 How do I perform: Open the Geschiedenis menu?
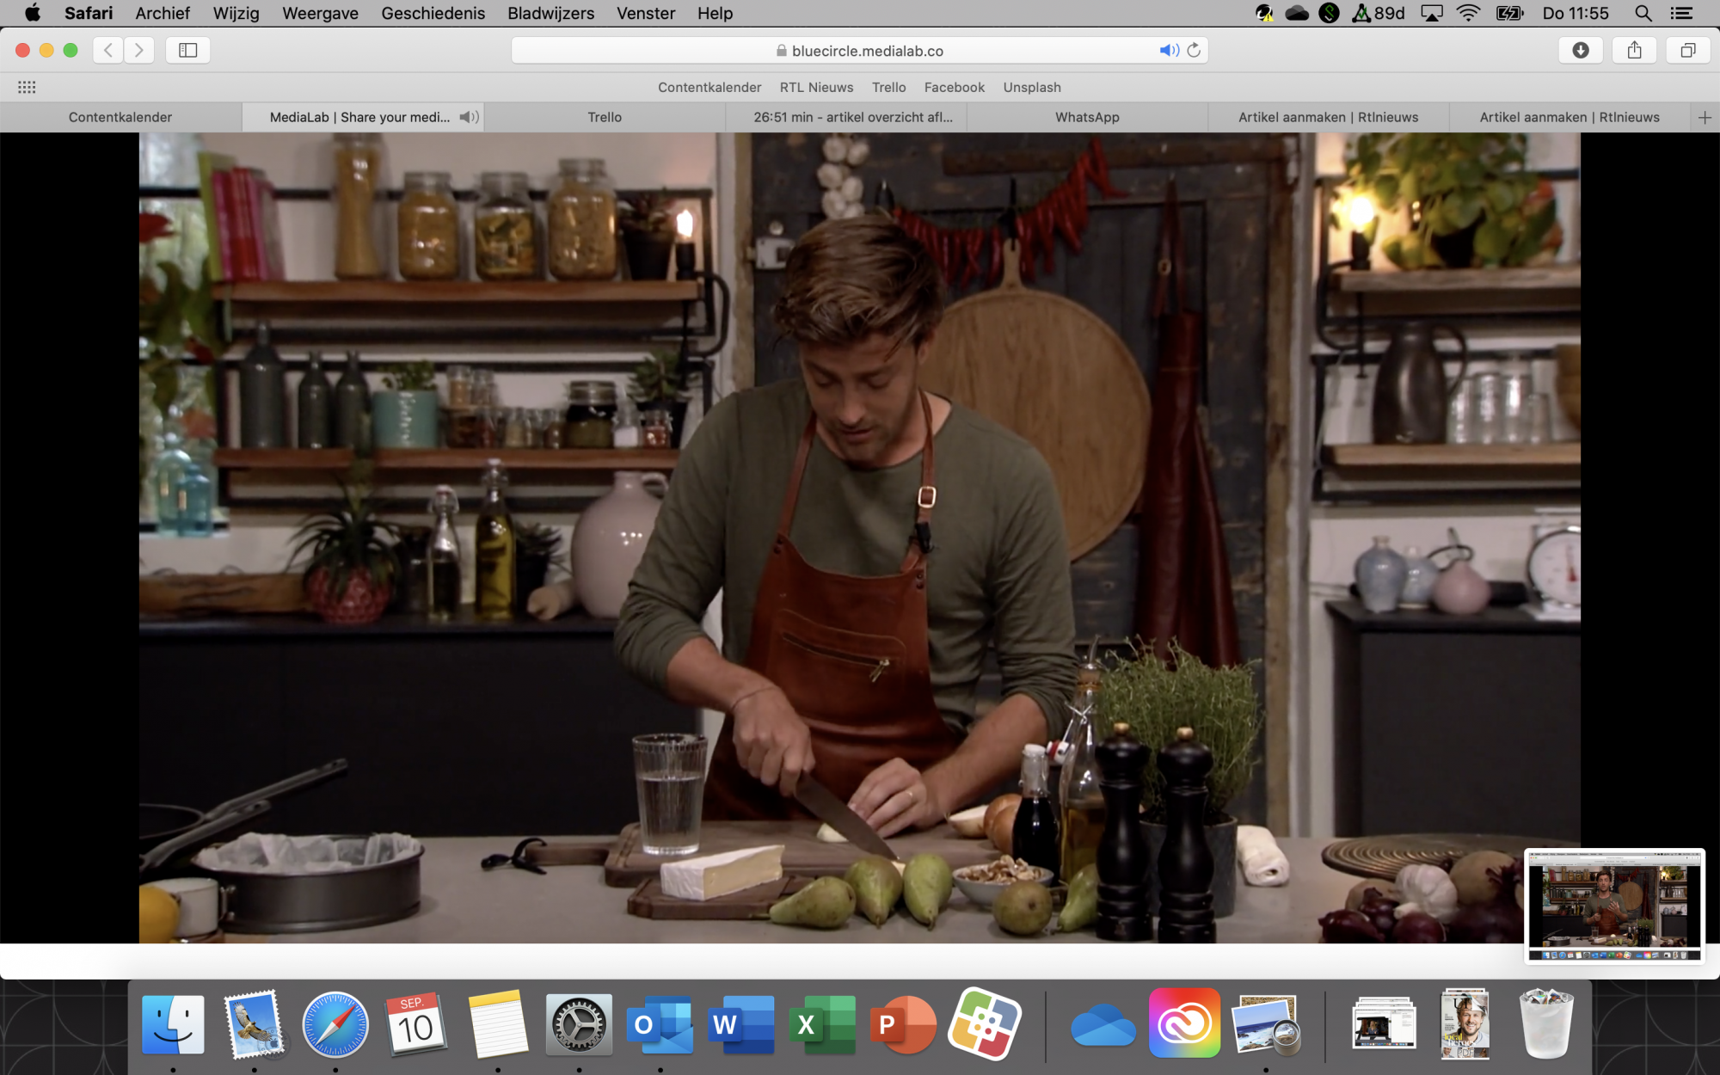coord(433,13)
